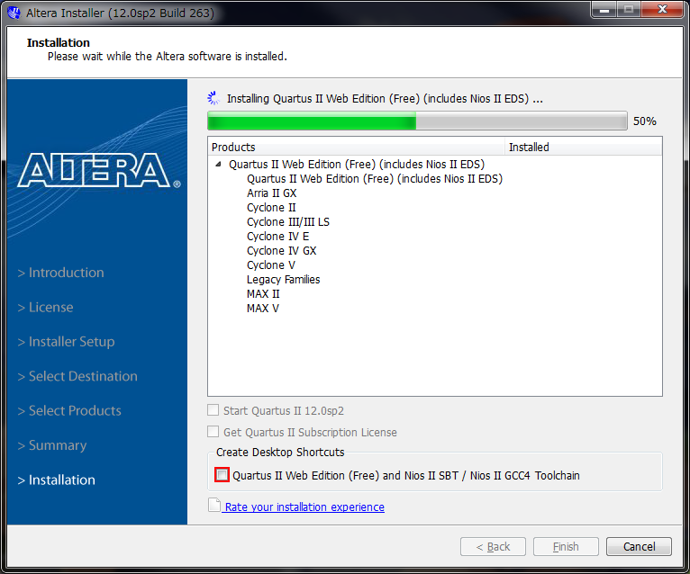Jump to the Summary step

pyautogui.click(x=52, y=445)
